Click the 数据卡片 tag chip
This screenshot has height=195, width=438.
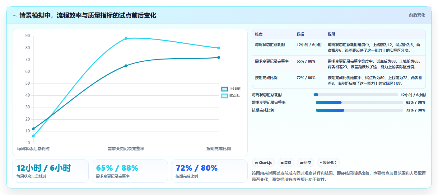328,163
